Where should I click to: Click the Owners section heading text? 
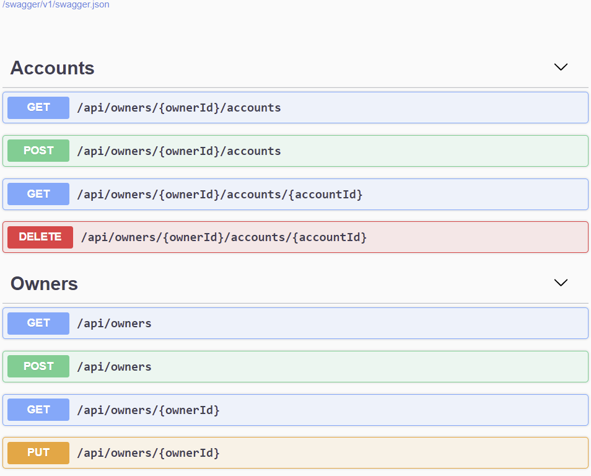(44, 283)
